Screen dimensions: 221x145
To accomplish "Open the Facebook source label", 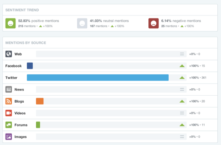I will [x=14, y=66].
